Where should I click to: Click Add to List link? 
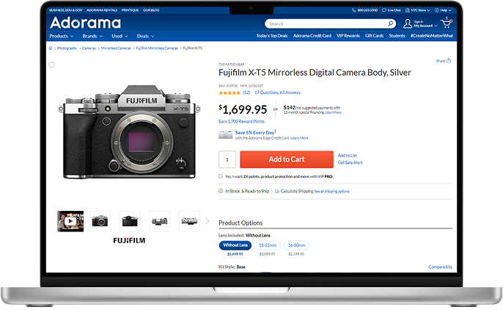coord(347,156)
